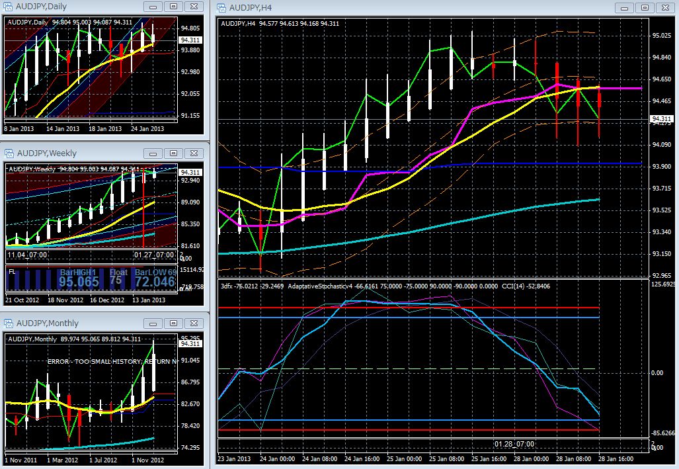
Task: Close the AUDJPY,Weekly chart window
Action: coord(194,153)
